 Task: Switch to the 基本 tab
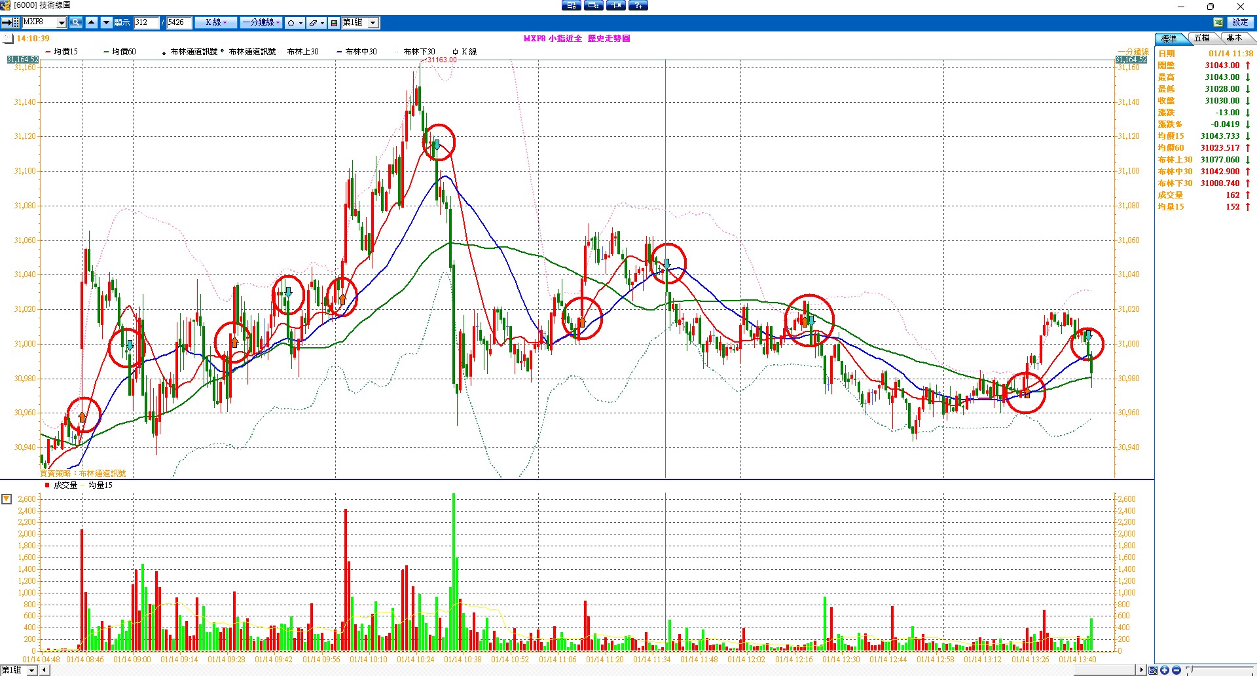pyautogui.click(x=1234, y=39)
